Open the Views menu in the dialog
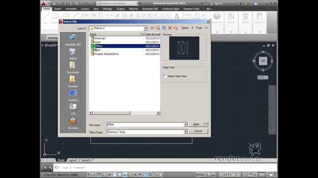 (187, 28)
